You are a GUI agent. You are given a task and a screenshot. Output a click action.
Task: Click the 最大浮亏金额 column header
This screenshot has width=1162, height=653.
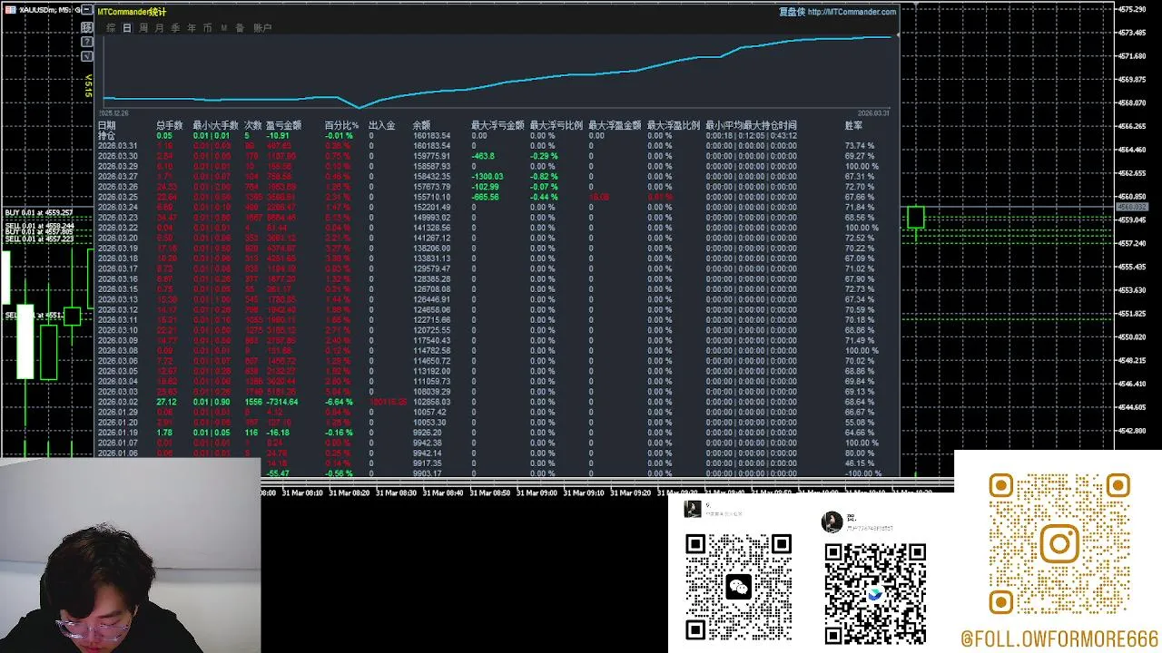[x=497, y=125]
